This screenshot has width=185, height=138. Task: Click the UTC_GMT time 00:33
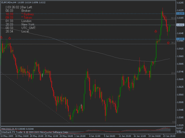[x=9, y=28]
